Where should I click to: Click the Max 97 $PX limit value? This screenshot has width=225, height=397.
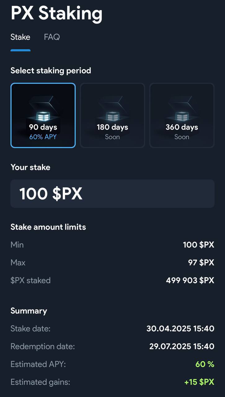coord(201,263)
